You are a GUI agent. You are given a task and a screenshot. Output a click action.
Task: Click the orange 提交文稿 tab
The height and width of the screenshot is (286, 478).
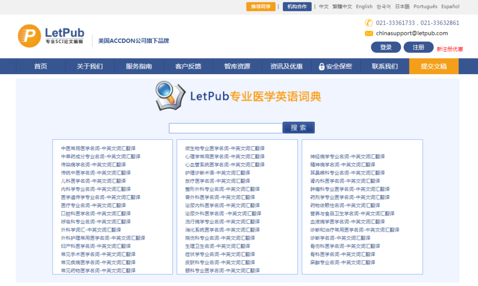434,66
